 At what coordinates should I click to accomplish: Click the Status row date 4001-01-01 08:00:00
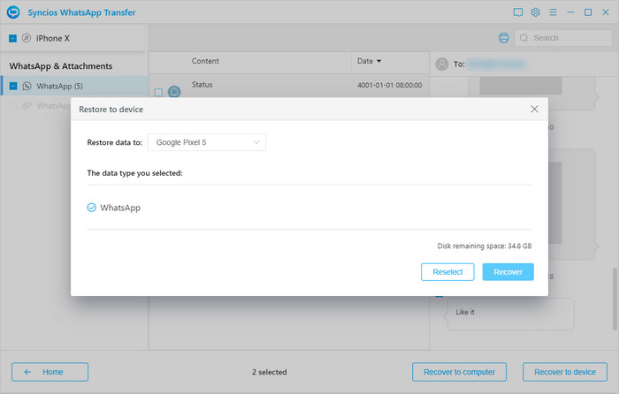coord(390,85)
